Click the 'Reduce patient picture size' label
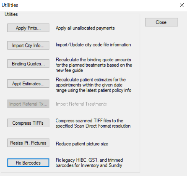Image resolution: width=187 pixels, height=176 pixels. pos(82,144)
